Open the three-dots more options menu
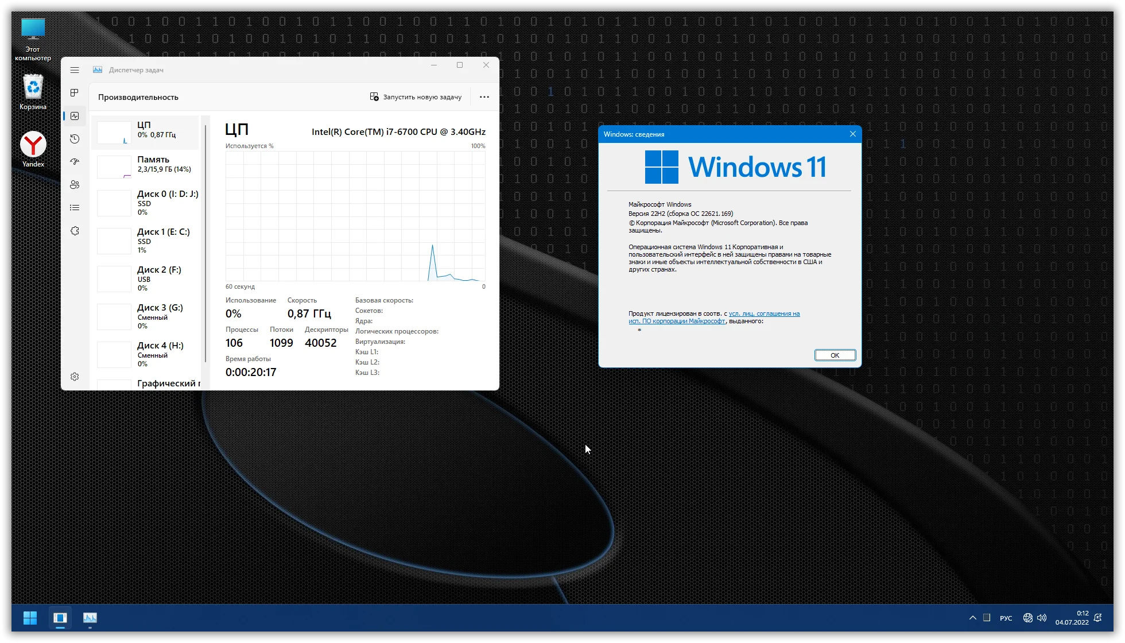This screenshot has height=643, width=1125. pos(484,97)
